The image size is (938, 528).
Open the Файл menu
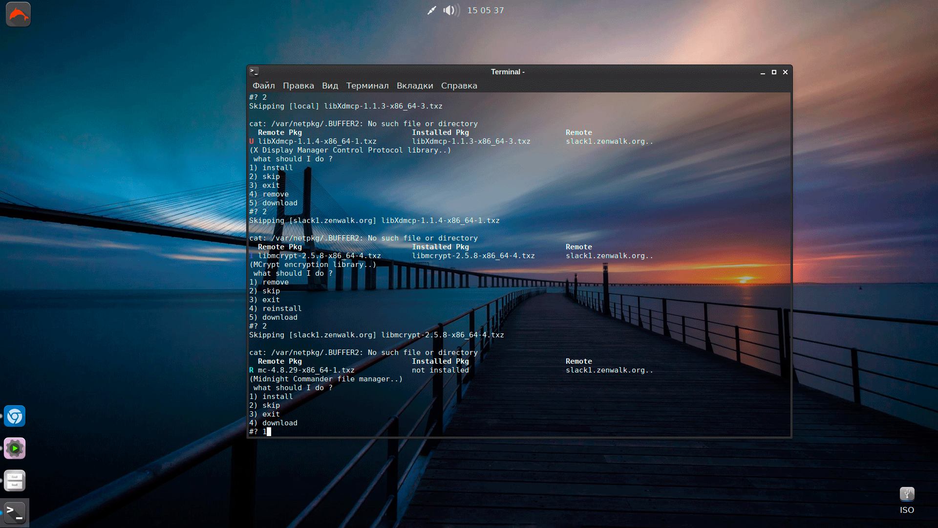point(263,86)
